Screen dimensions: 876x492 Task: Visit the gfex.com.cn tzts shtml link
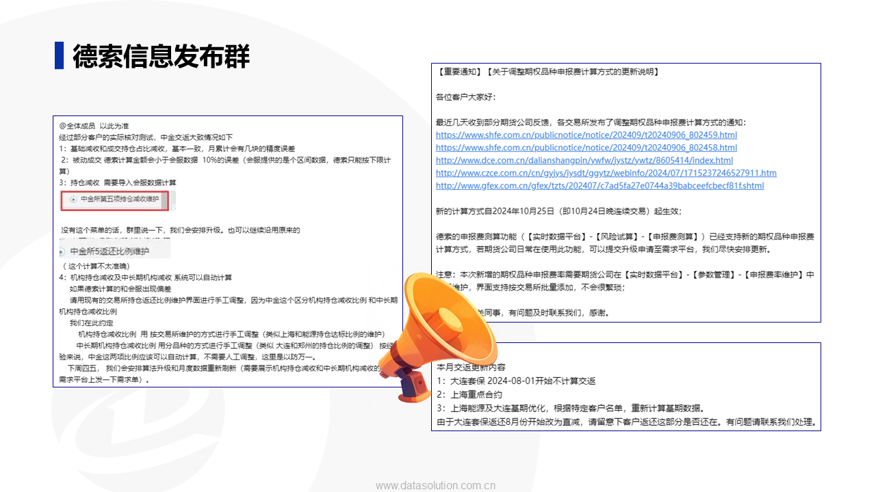600,186
